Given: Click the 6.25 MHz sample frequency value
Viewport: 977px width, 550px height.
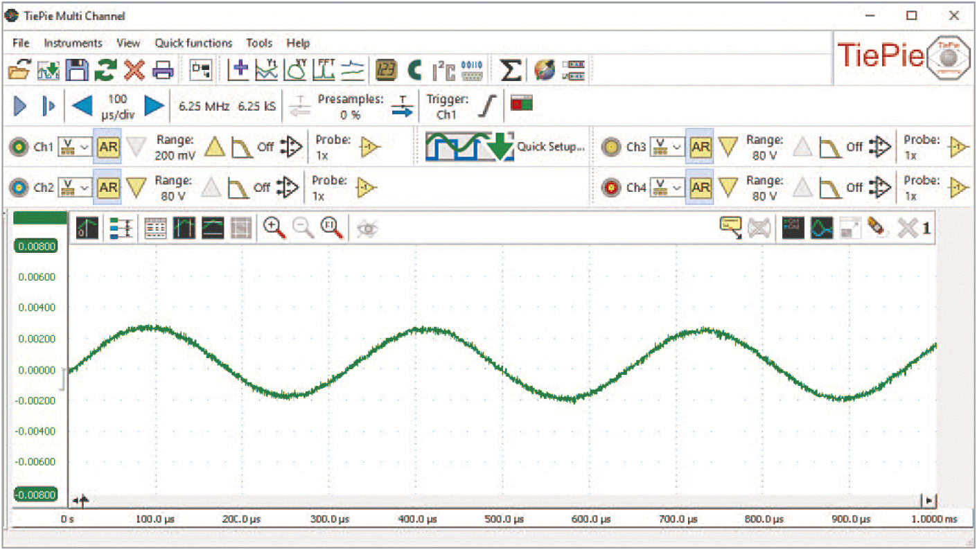Looking at the screenshot, I should 204,106.
